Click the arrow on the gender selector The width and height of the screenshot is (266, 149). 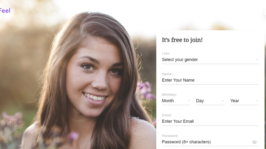(x=257, y=60)
